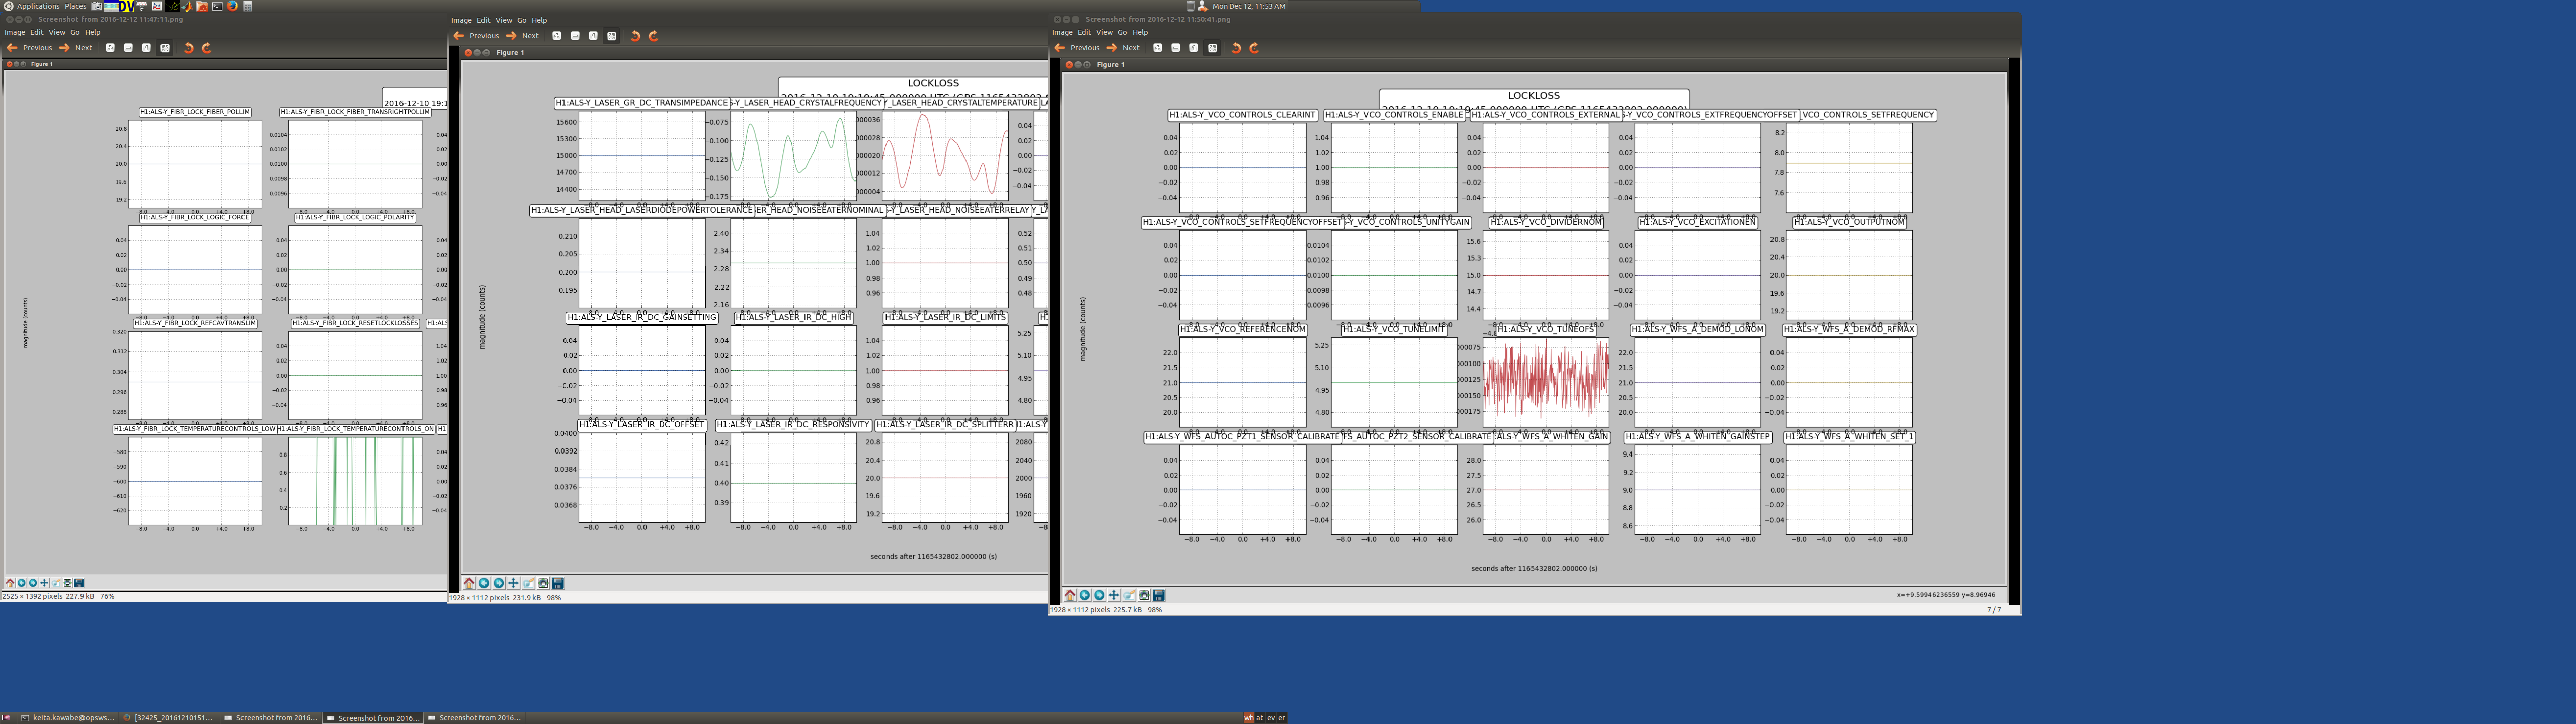Switch to Firefox [32425_20161210151... taskbar entry

pyautogui.click(x=168, y=718)
